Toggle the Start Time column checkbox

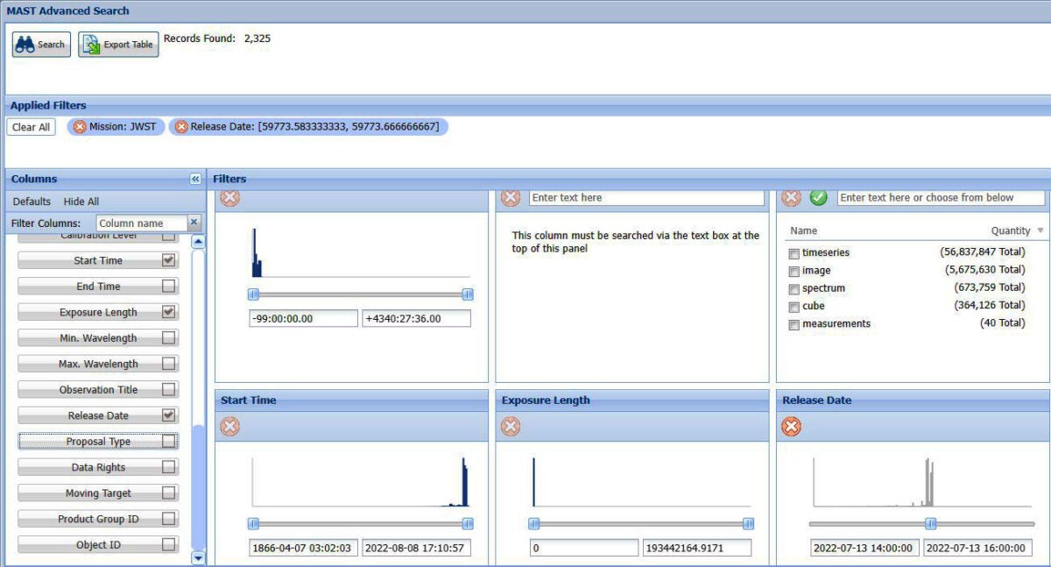click(x=169, y=260)
